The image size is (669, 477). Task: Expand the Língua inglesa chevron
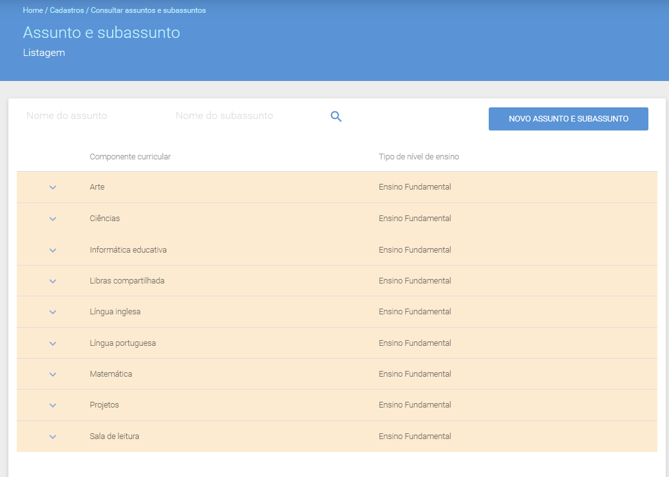(x=53, y=312)
